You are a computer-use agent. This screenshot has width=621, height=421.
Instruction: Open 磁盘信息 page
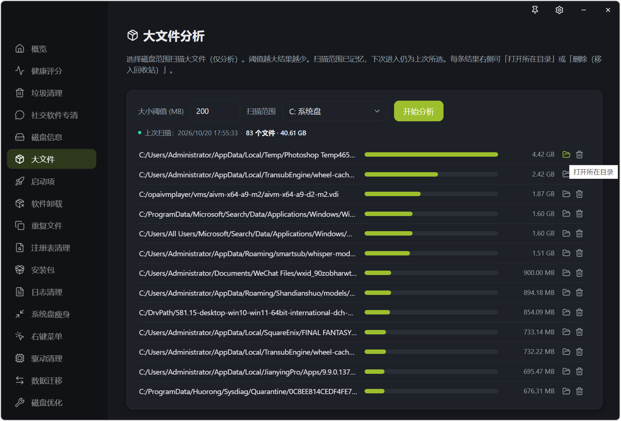coord(52,137)
